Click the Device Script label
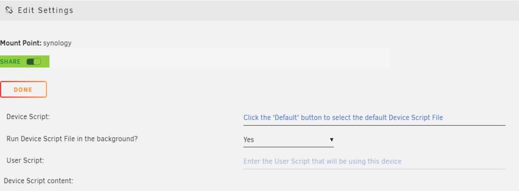 (x=28, y=117)
